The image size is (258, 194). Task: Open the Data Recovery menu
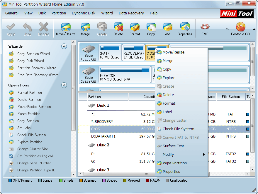(131, 13)
